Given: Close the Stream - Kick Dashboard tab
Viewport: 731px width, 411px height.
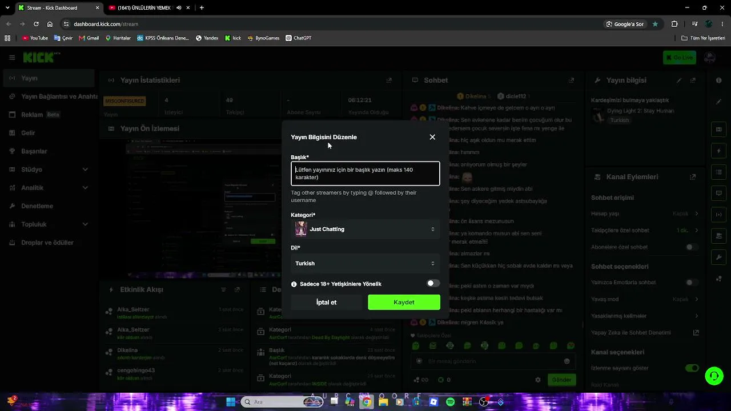Looking at the screenshot, I should (x=97, y=8).
